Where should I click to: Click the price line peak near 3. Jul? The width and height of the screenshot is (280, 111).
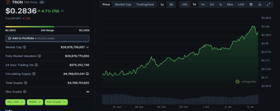[253, 26]
